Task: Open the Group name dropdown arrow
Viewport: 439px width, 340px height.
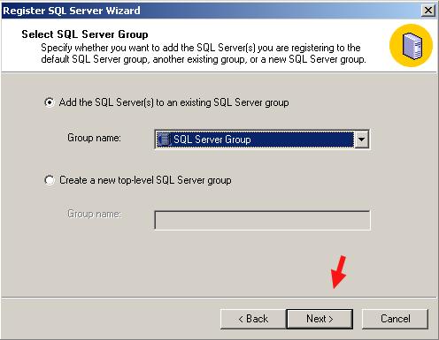Action: (x=362, y=140)
